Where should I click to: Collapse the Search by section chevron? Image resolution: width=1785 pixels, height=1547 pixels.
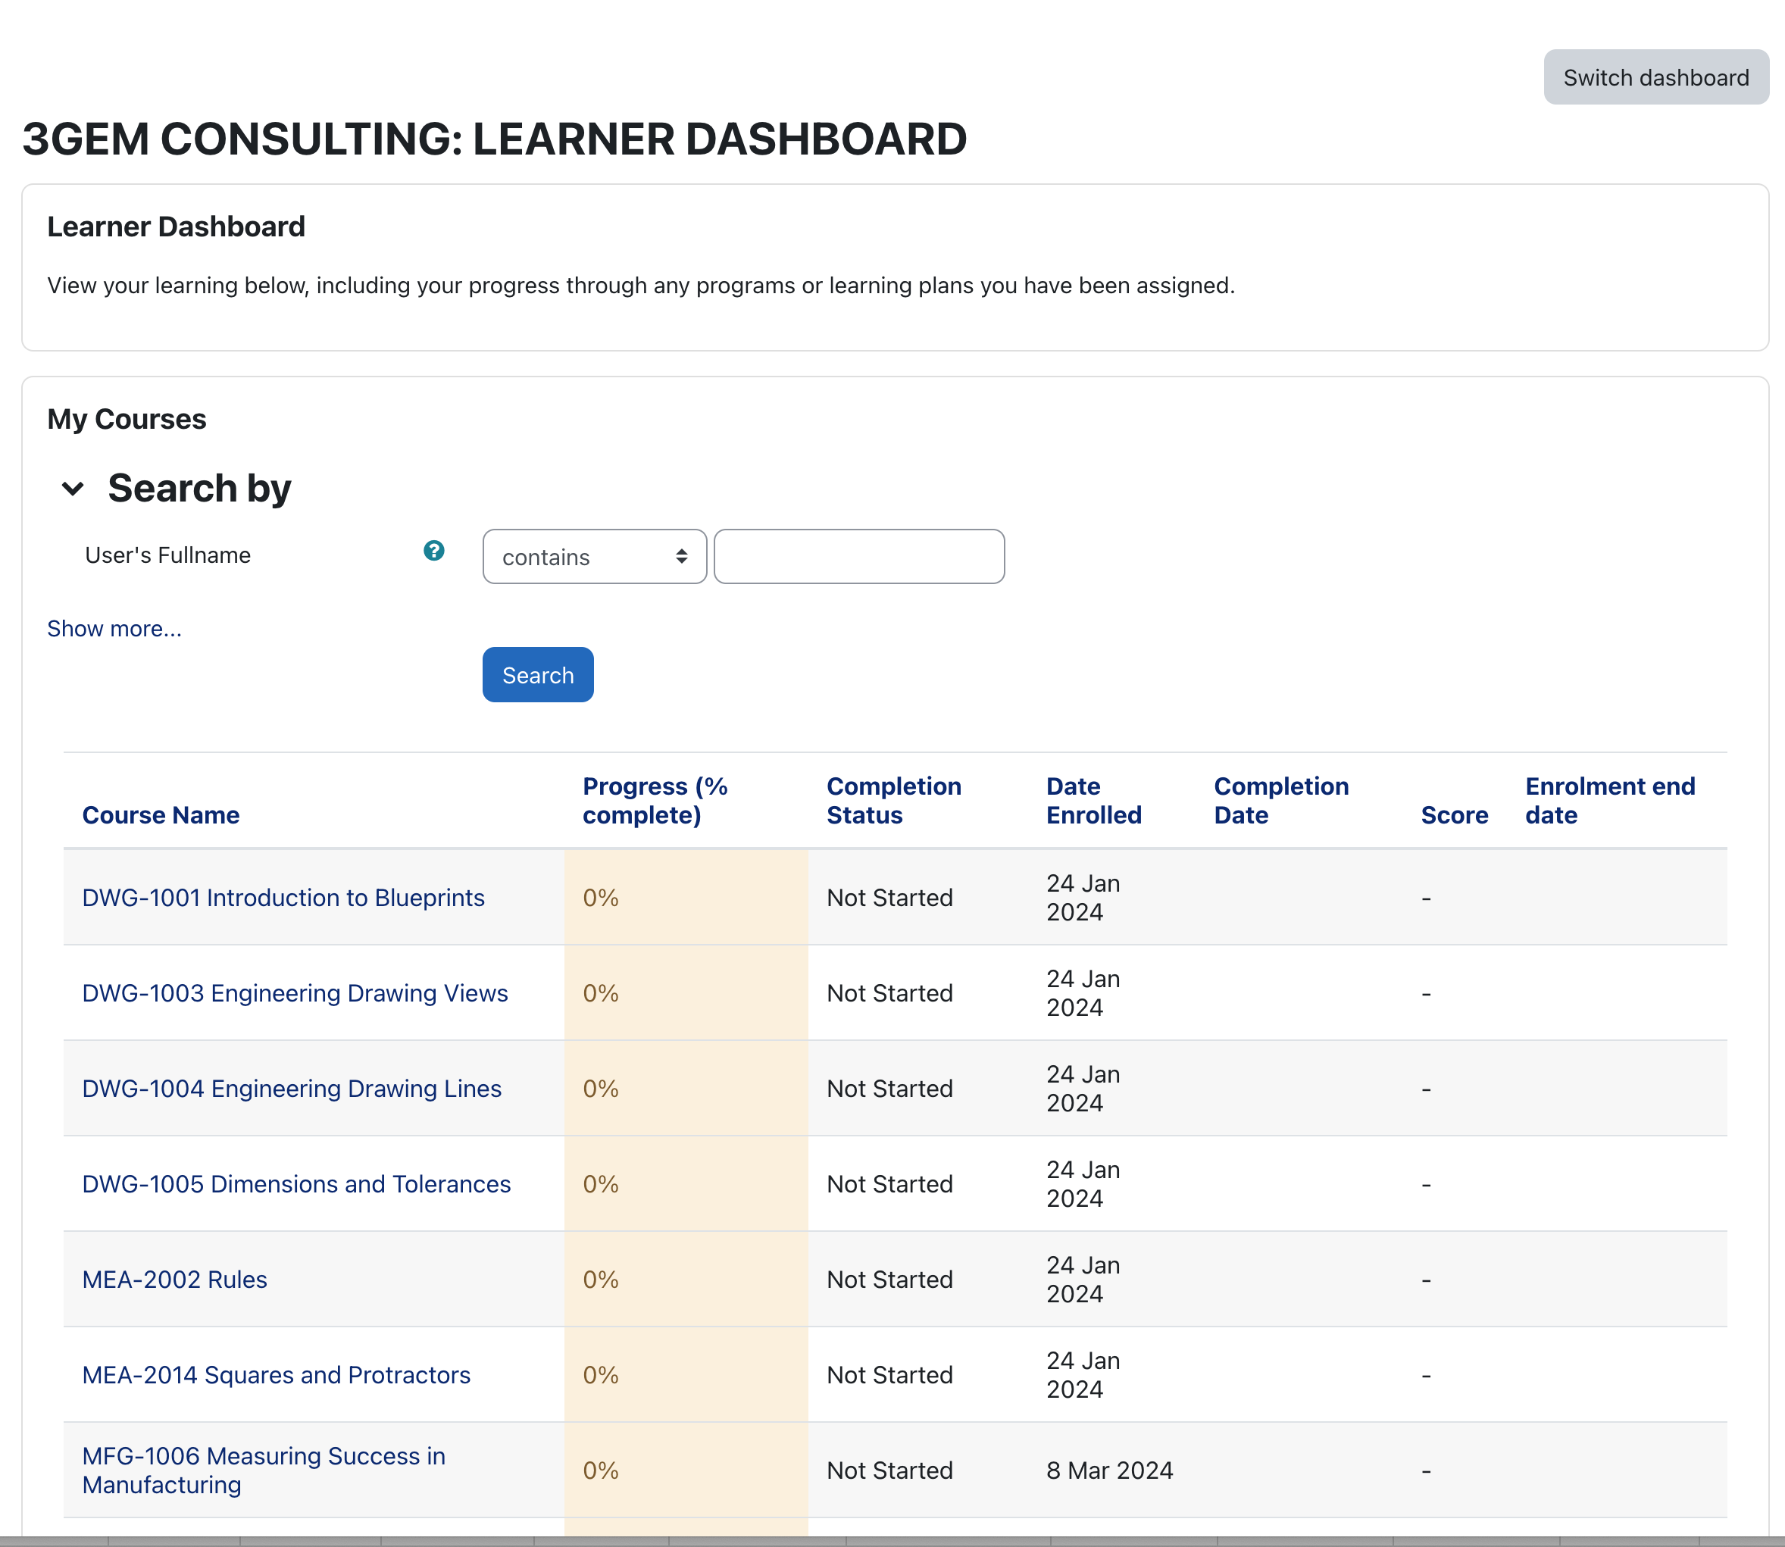point(73,489)
